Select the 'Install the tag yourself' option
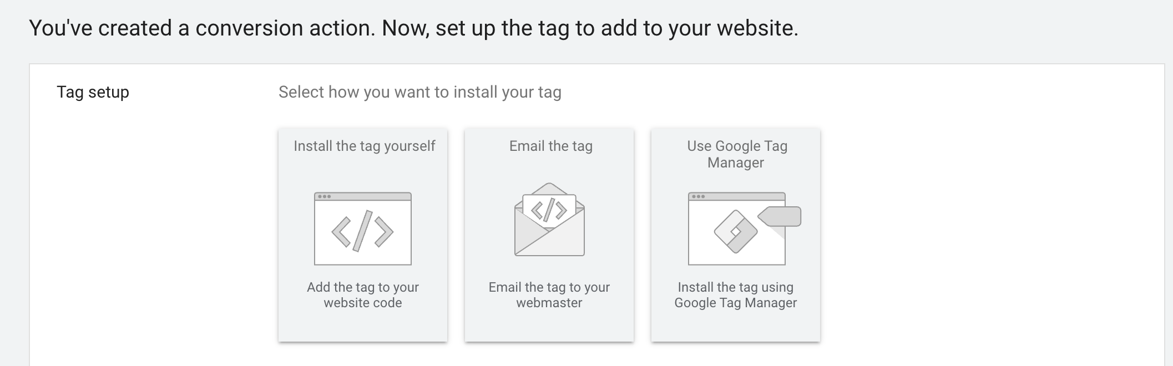 pos(364,146)
